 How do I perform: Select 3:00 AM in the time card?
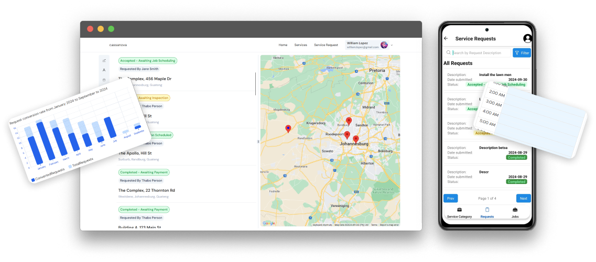(494, 104)
